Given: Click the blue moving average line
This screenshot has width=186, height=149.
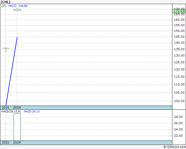Looking at the screenshot, I should (11, 71).
